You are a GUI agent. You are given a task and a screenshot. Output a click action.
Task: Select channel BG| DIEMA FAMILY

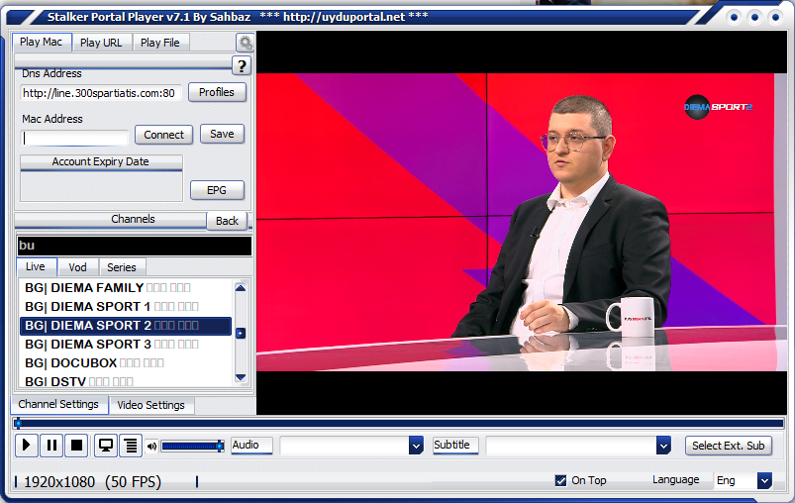coord(125,288)
